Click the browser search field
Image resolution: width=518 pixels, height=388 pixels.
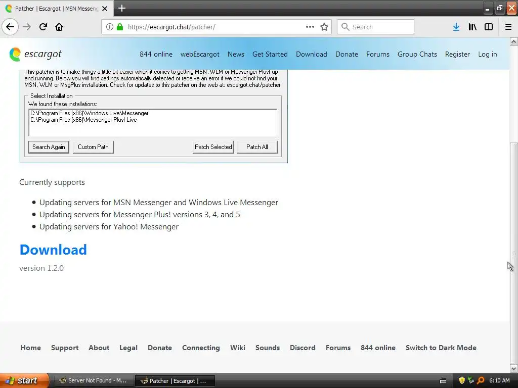tap(375, 27)
